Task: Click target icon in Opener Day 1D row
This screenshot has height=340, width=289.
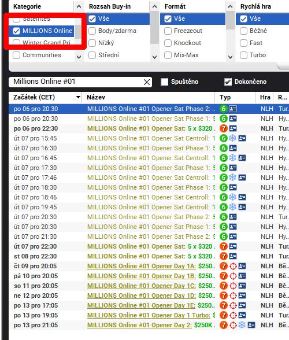Action: [233, 295]
